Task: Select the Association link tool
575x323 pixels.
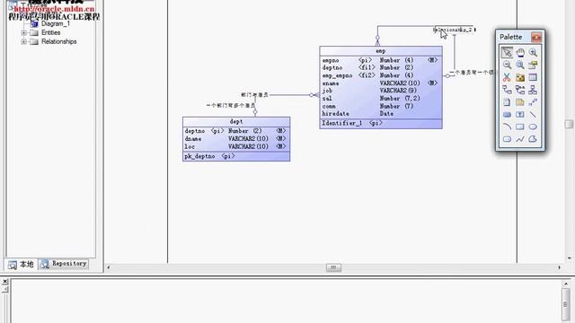Action: coord(520,90)
